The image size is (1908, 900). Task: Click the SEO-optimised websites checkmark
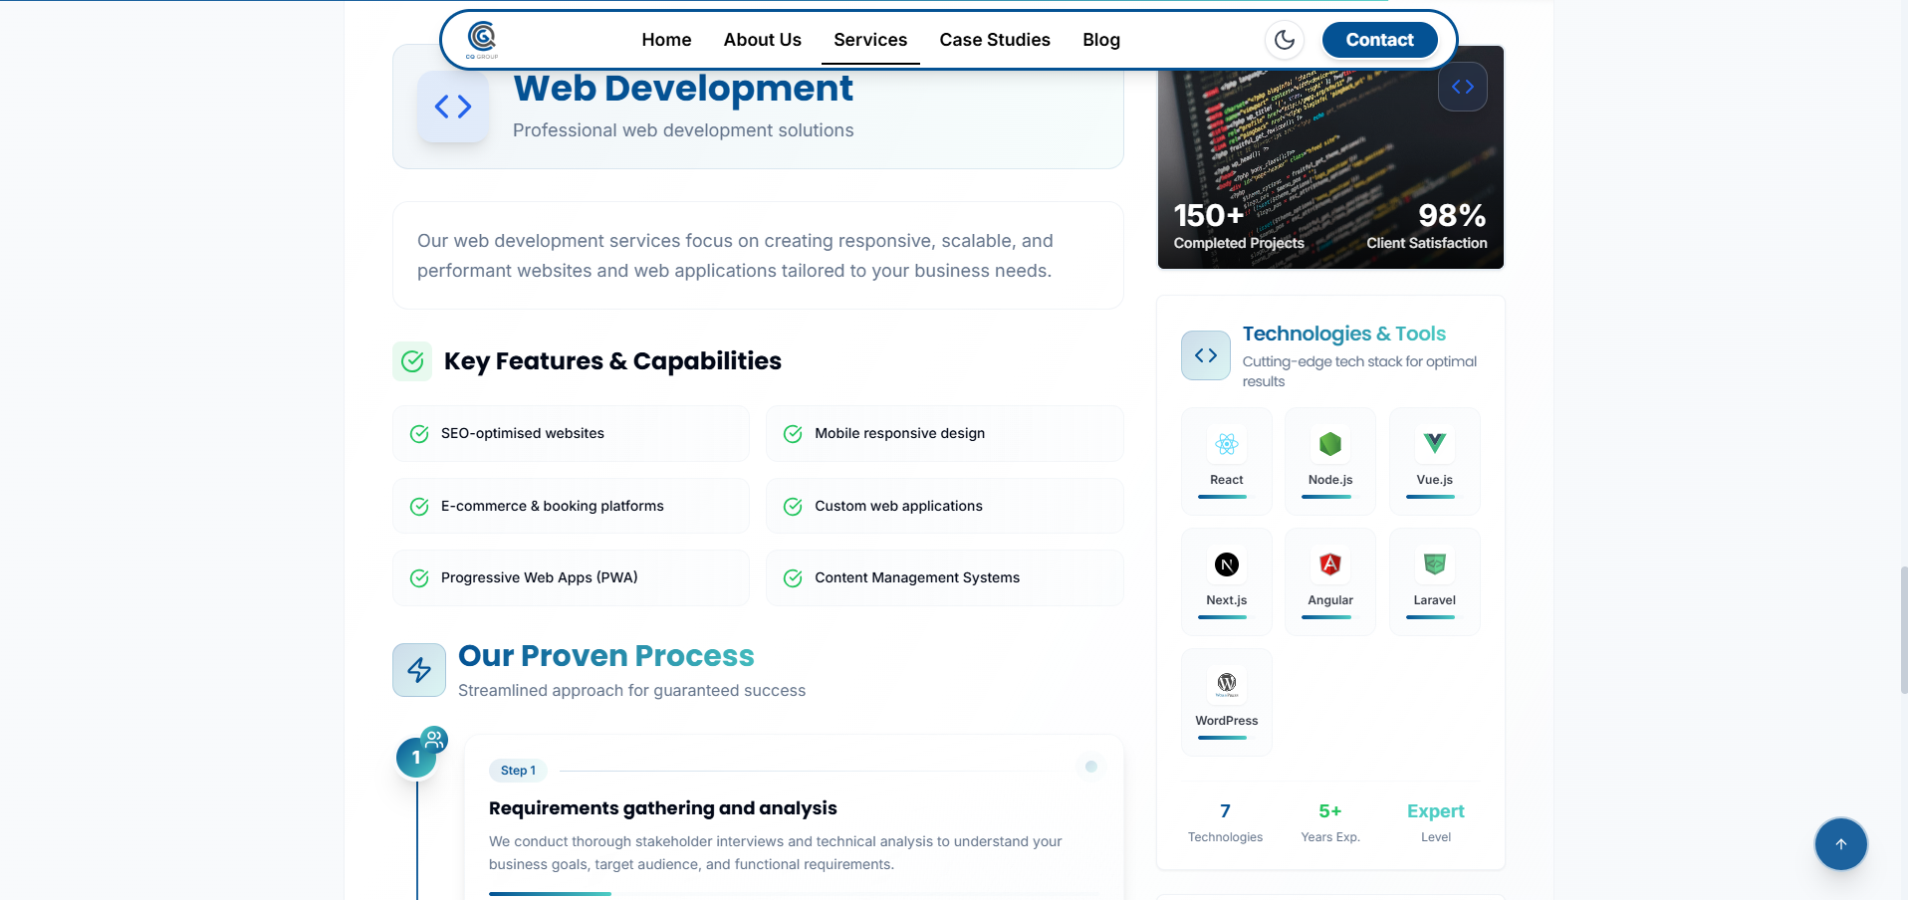(419, 434)
